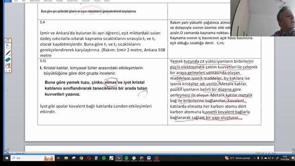The height and width of the screenshot is (166, 295).
Task: Switch to the Ekle ribbon tab
Action: click(24, 1)
